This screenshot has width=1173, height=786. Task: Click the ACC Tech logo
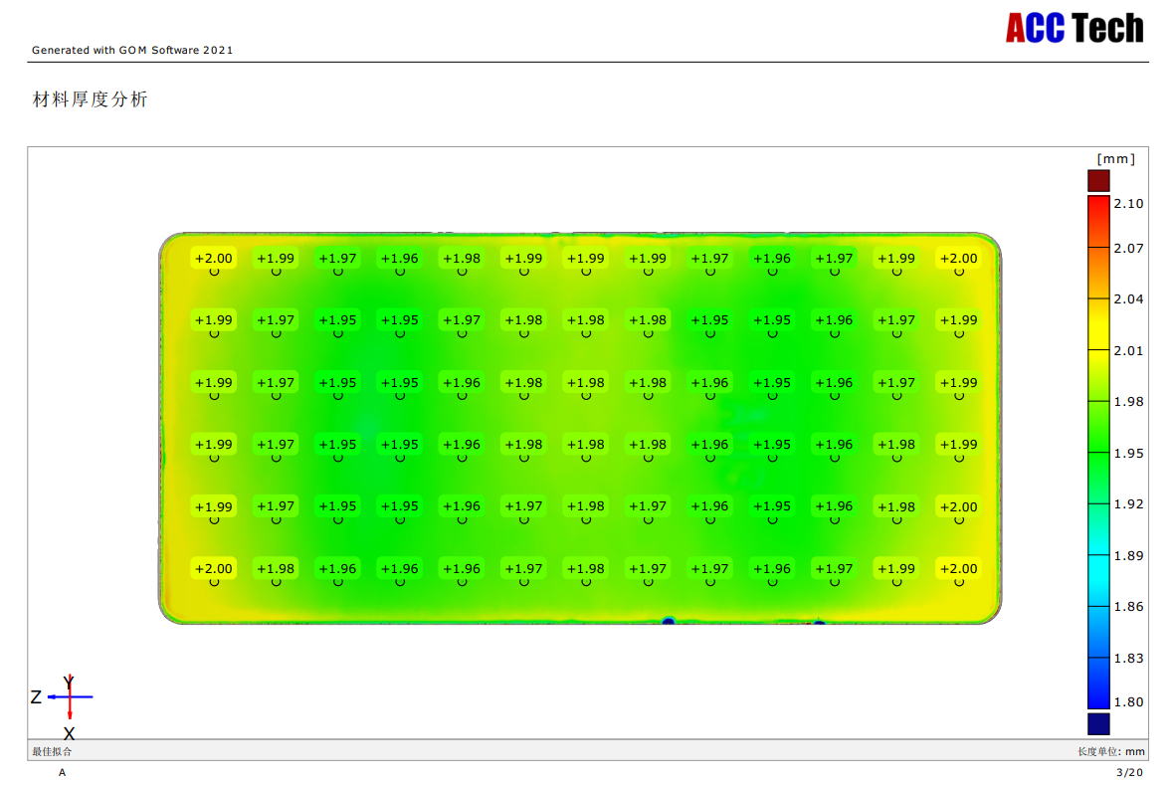[1075, 28]
